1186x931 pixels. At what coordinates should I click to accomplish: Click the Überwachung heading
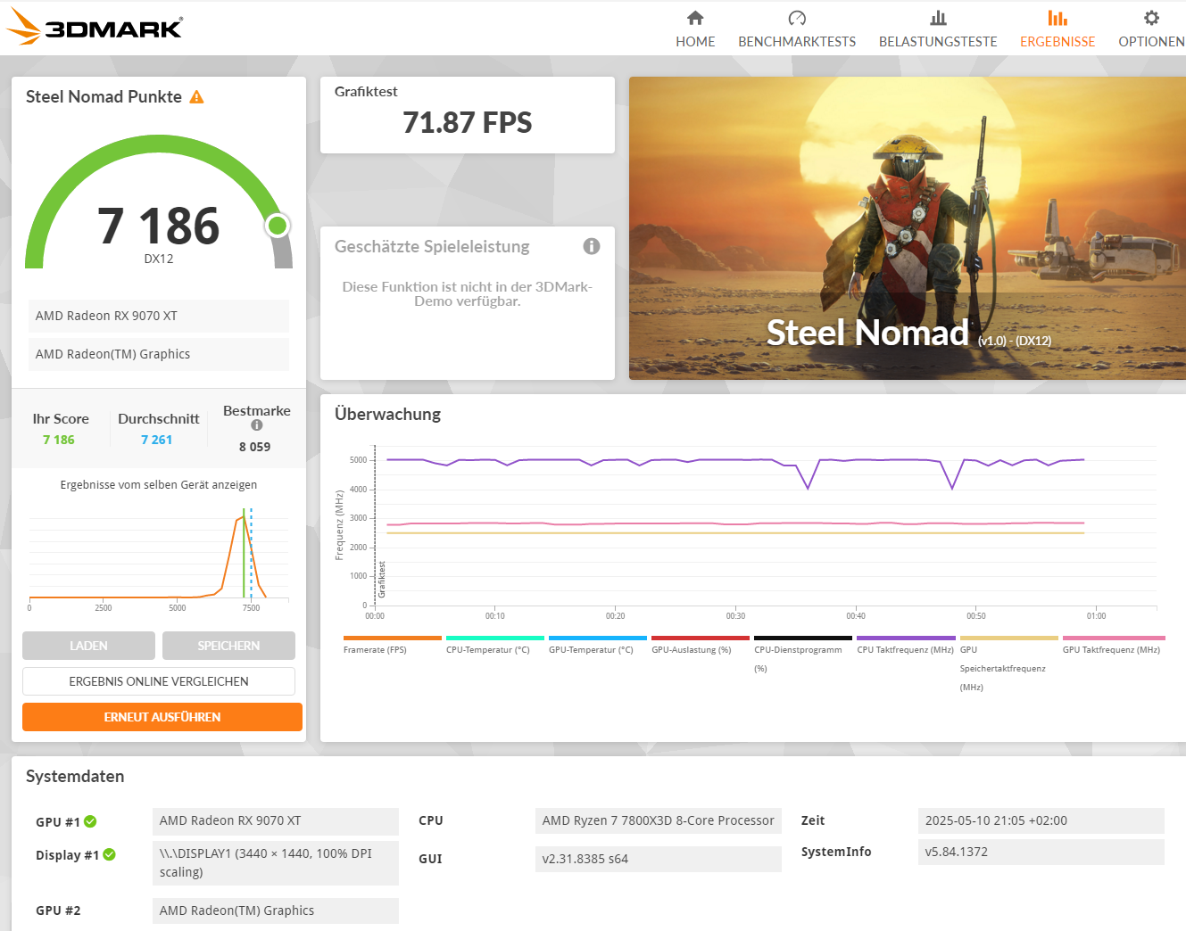387,414
